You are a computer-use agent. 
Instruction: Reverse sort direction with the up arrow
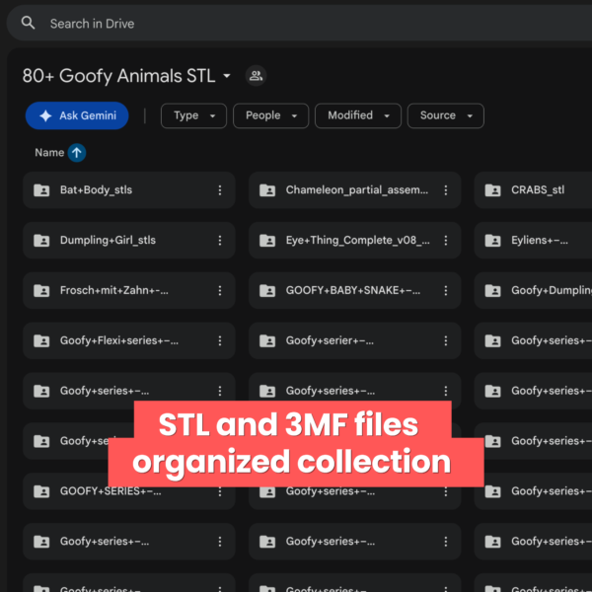tap(77, 153)
